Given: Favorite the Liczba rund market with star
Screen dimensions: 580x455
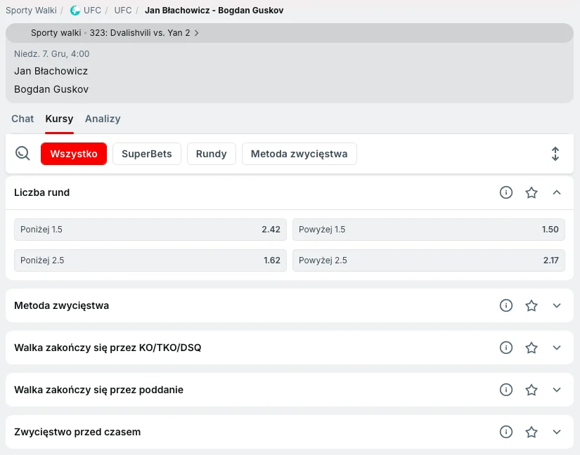Looking at the screenshot, I should [x=531, y=192].
